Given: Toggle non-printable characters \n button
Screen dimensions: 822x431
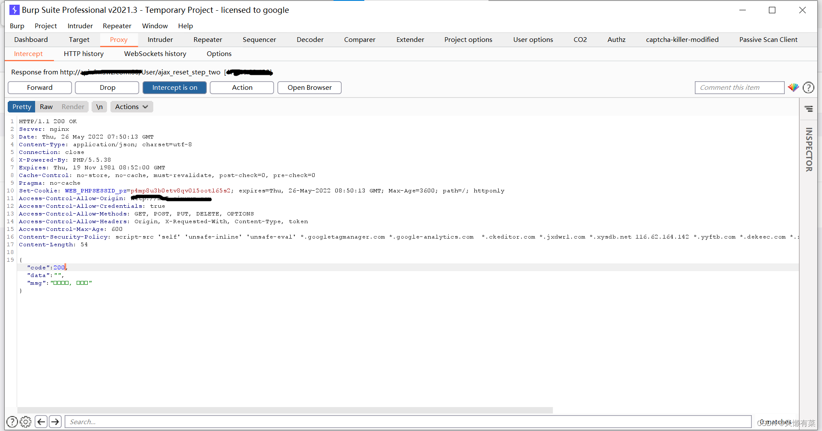Looking at the screenshot, I should (99, 107).
